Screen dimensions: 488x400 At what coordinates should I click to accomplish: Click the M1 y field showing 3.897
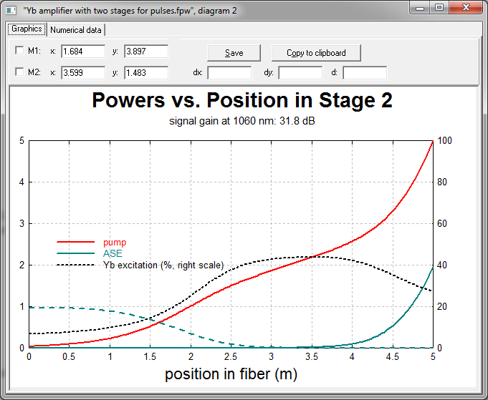(x=146, y=52)
